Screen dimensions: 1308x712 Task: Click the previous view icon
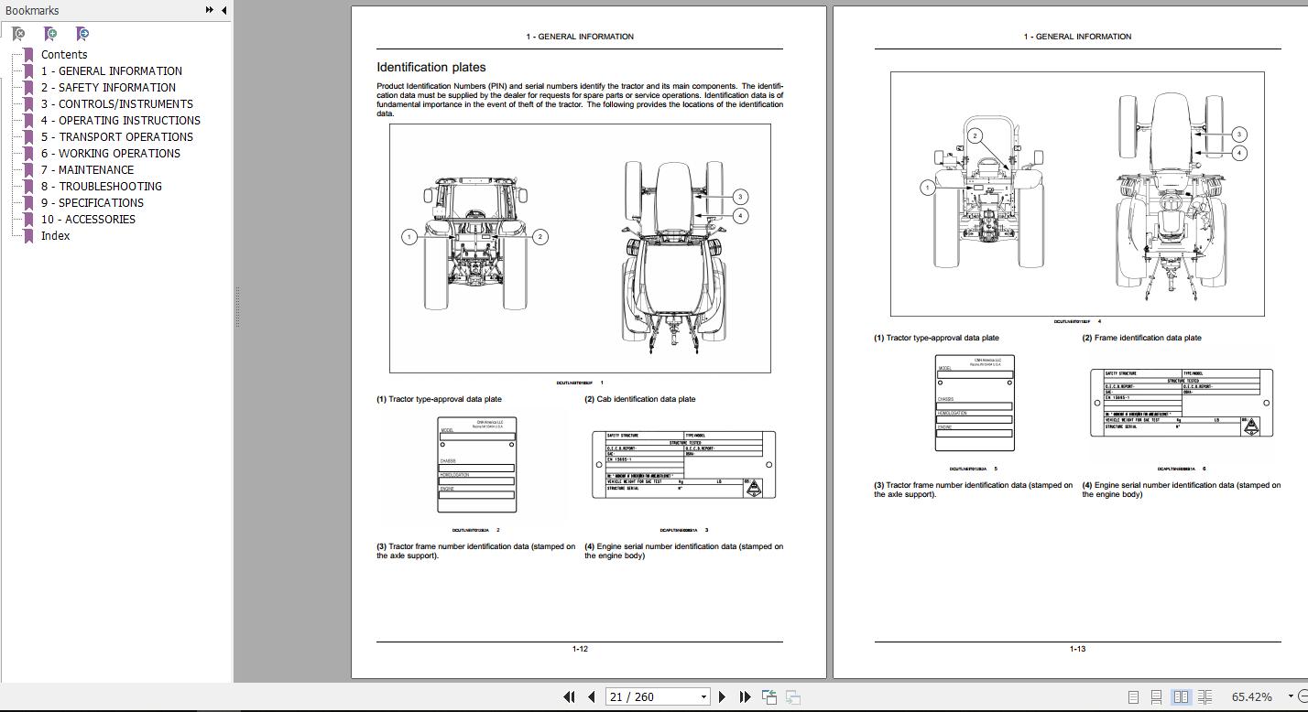[x=769, y=696]
